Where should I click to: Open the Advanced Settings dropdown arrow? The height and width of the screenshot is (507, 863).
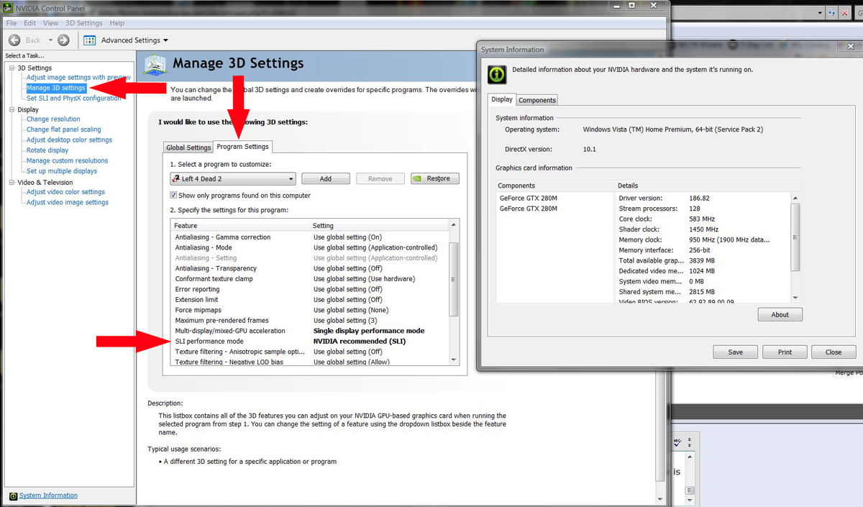click(x=165, y=40)
